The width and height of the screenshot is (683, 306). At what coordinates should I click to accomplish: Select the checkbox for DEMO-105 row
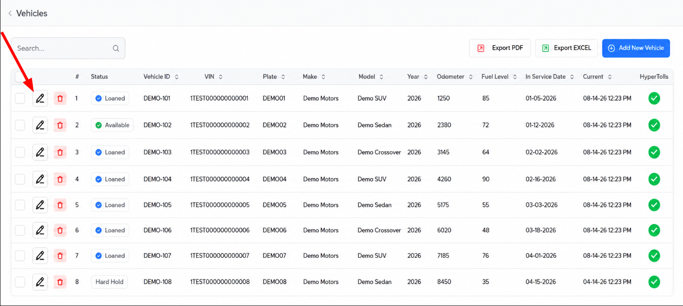[x=20, y=205]
